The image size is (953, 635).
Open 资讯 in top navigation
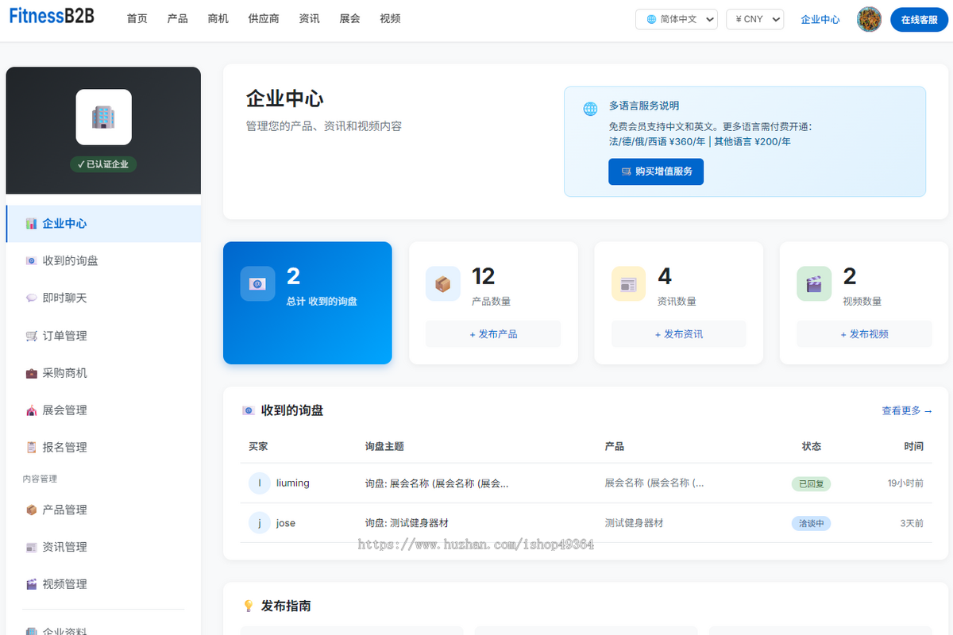tap(310, 19)
